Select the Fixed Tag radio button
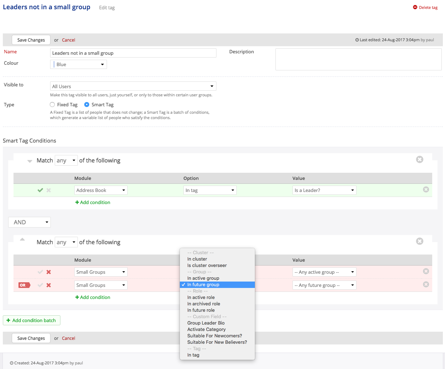The image size is (445, 369). [53, 105]
